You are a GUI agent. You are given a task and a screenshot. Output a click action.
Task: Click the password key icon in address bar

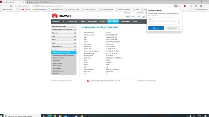pyautogui.click(x=175, y=6)
